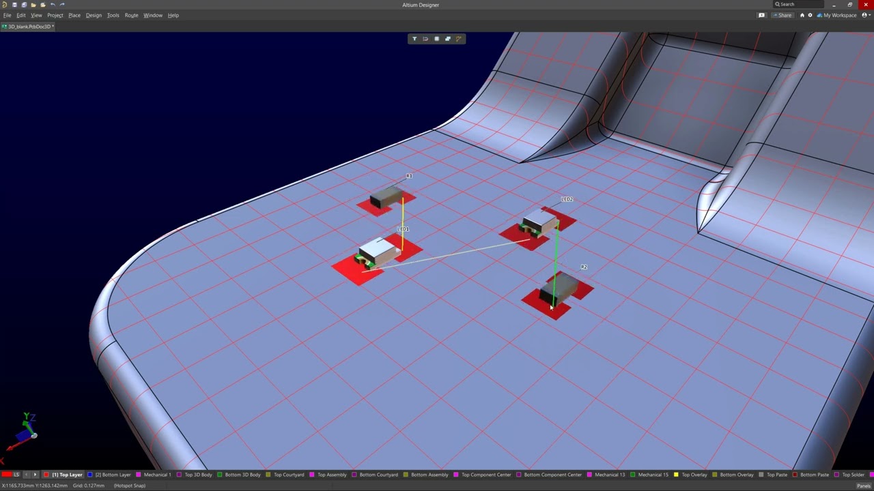
Task: Toggle LS layer set button
Action: click(x=16, y=475)
